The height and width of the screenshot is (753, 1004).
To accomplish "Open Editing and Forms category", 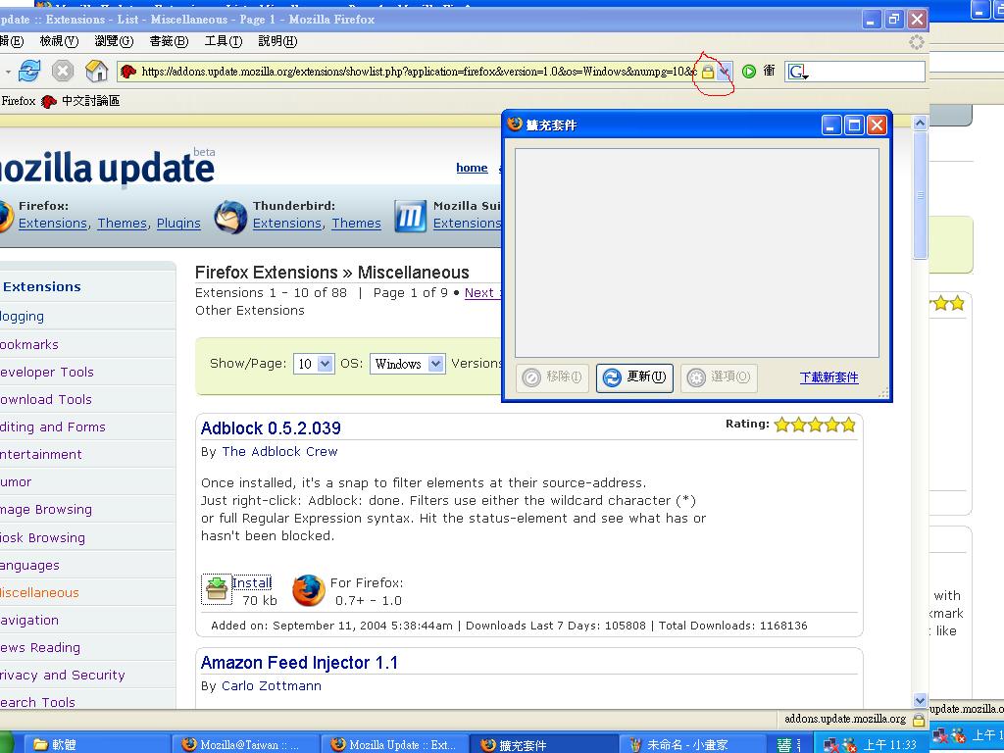I will (x=53, y=427).
